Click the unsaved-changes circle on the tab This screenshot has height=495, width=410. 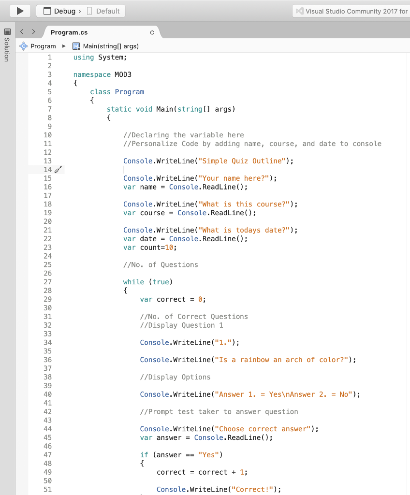tap(152, 32)
